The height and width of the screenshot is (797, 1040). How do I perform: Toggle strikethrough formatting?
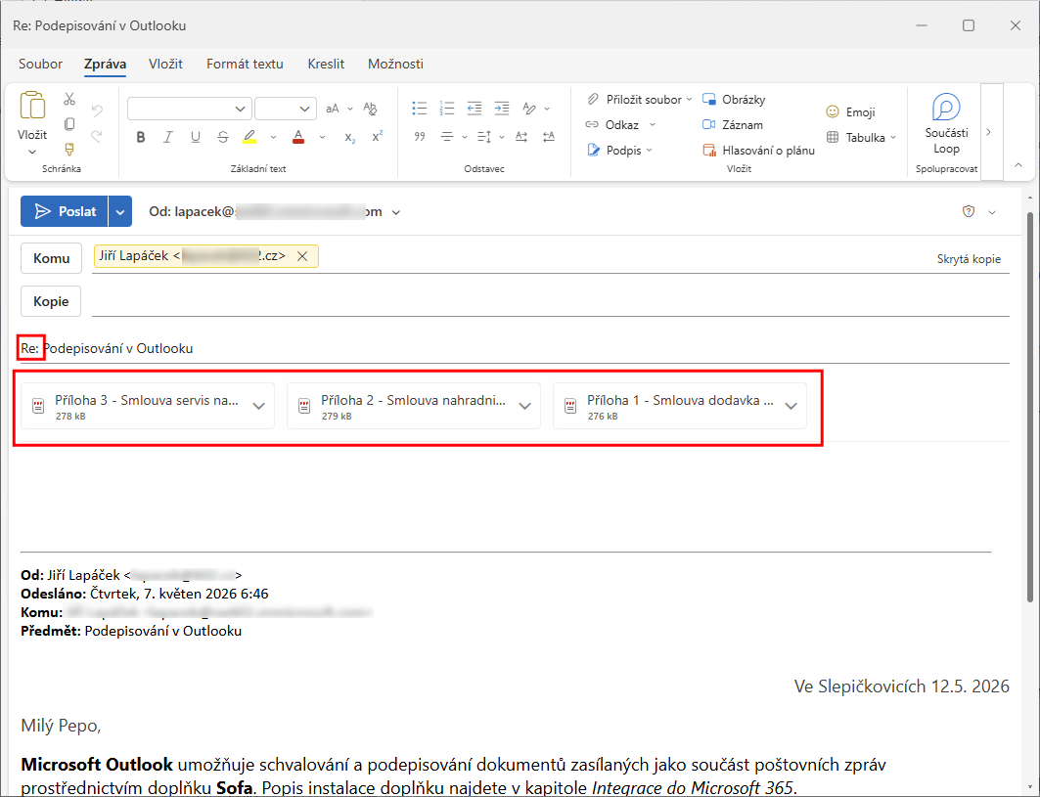coord(223,137)
